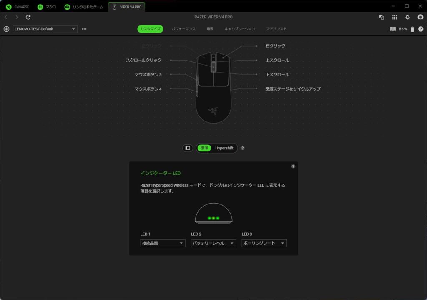
Task: Click the three-dot menu next to profile
Action: [x=84, y=29]
